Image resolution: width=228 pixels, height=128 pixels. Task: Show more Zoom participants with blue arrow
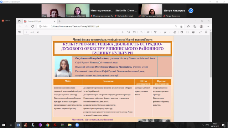[x=191, y=11]
